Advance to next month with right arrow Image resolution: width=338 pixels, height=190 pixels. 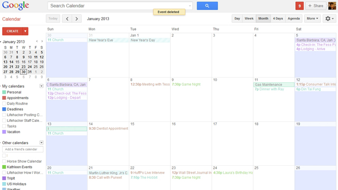click(77, 19)
